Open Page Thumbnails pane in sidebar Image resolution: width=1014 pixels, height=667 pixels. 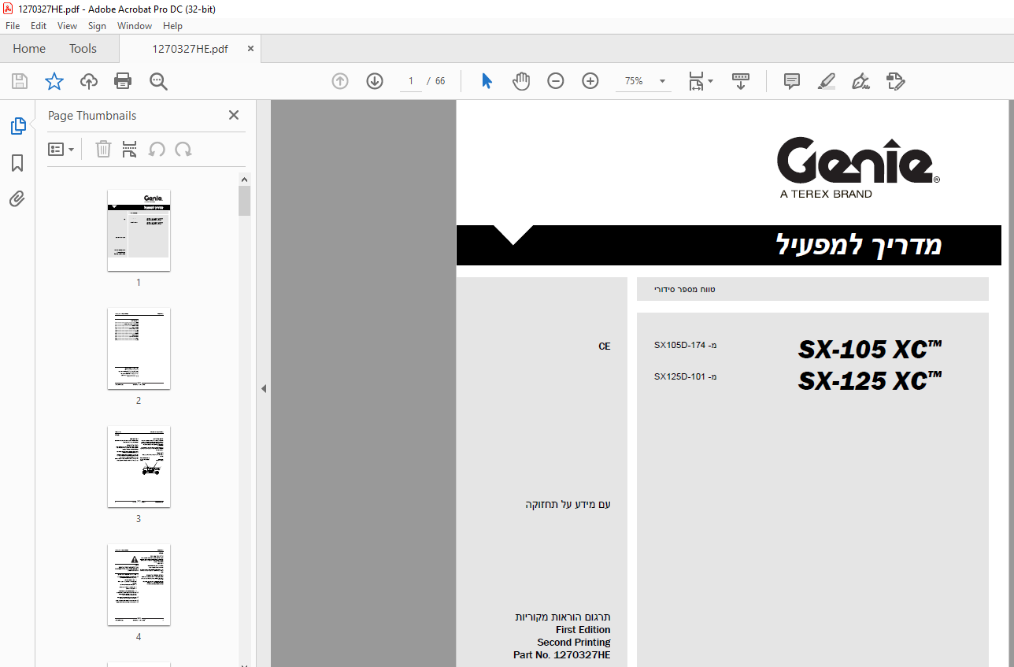[x=17, y=126]
